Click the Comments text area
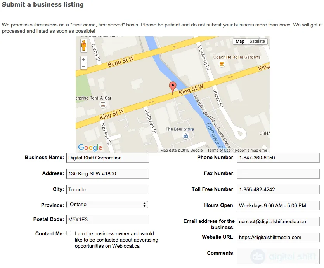Image resolution: width=324 pixels, height=268 pixels. pyautogui.click(x=278, y=257)
